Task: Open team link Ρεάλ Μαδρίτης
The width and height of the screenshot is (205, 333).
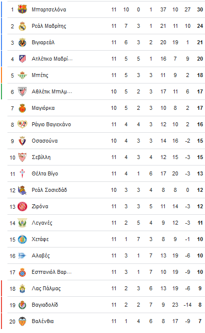Action: (49, 26)
